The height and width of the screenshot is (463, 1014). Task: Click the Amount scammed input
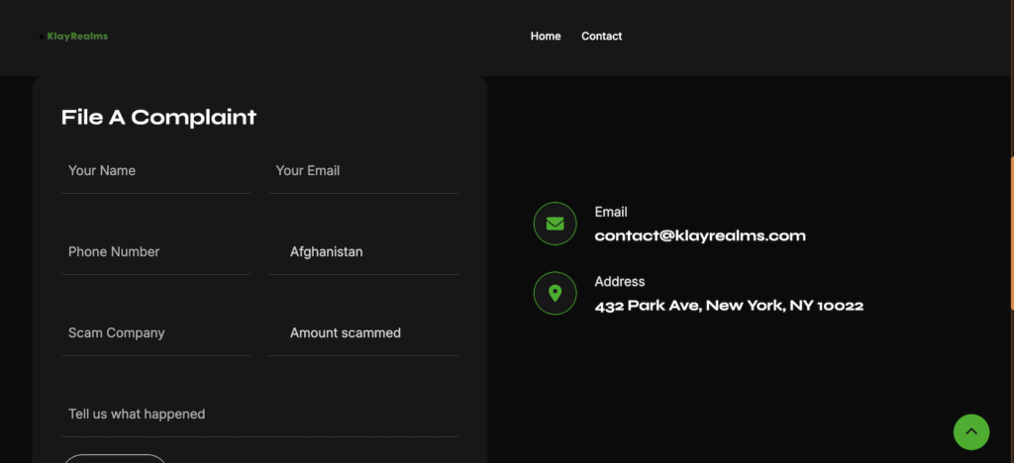point(363,333)
